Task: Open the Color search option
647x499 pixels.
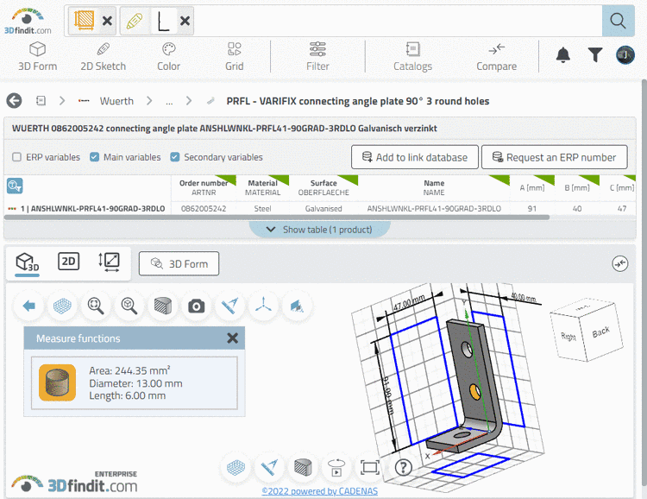Action: click(169, 57)
